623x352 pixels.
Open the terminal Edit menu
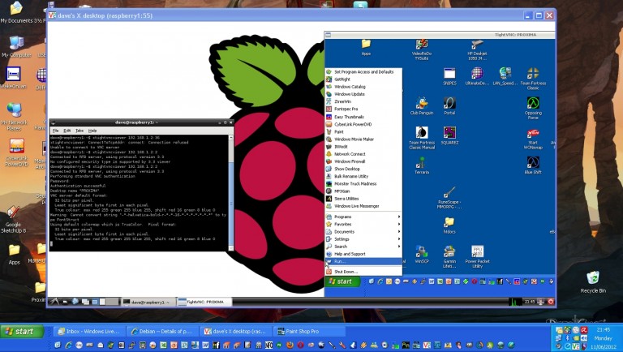67,131
